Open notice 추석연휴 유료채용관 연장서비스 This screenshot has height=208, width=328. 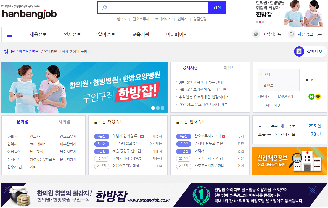coord(205,97)
